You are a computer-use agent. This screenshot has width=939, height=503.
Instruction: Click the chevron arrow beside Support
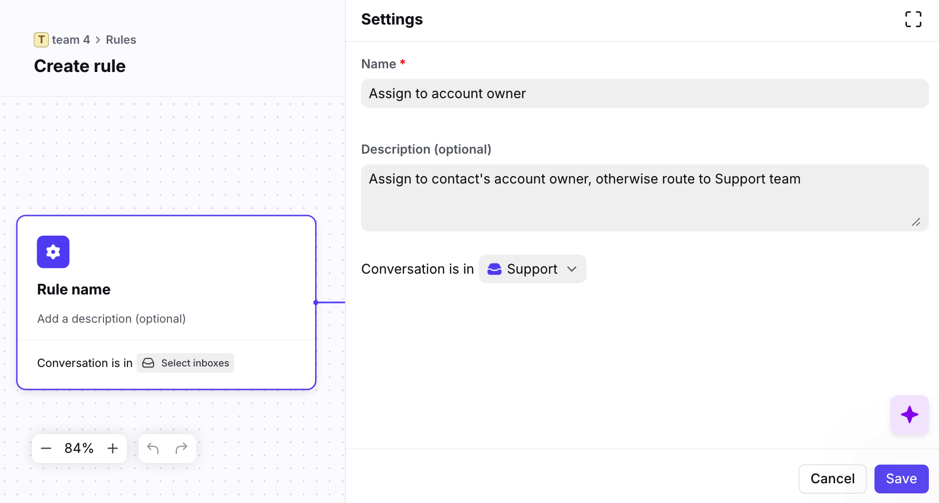click(572, 269)
